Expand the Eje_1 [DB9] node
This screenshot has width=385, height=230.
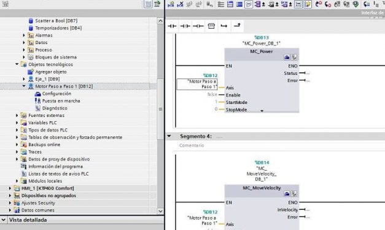[24, 79]
